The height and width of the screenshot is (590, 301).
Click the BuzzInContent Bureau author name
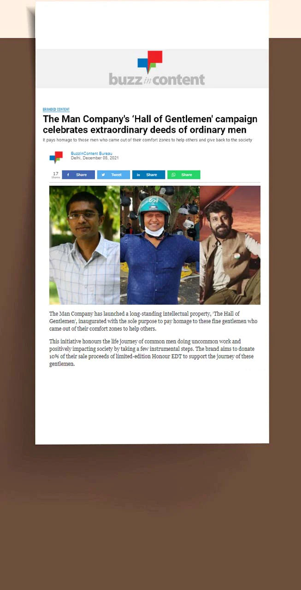click(92, 153)
